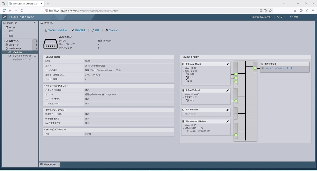Click the vmk0 VMkernel adapter icon

[188, 131]
